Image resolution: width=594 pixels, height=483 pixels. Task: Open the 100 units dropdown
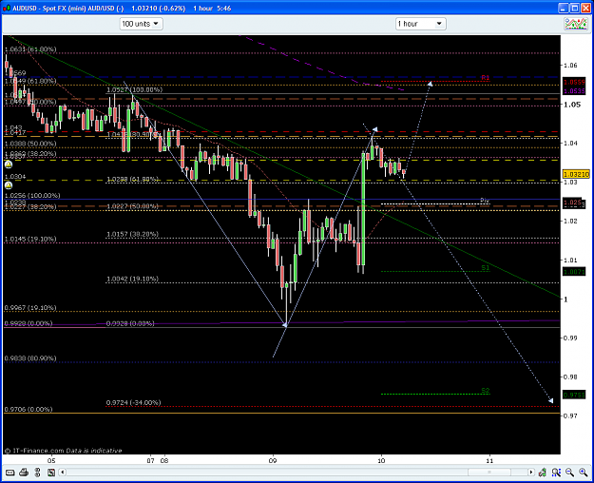pos(142,24)
